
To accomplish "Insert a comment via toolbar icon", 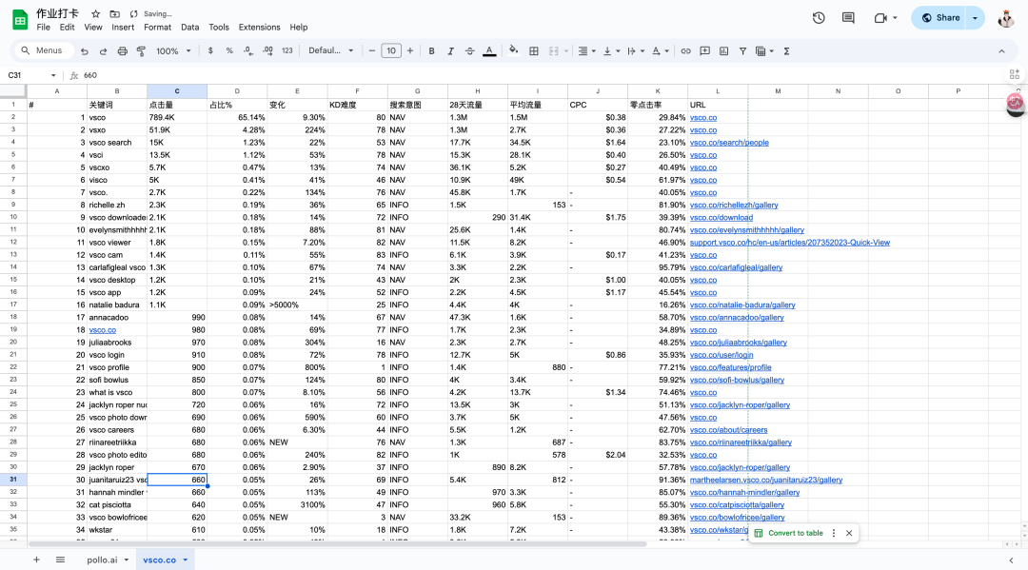I will 704,51.
